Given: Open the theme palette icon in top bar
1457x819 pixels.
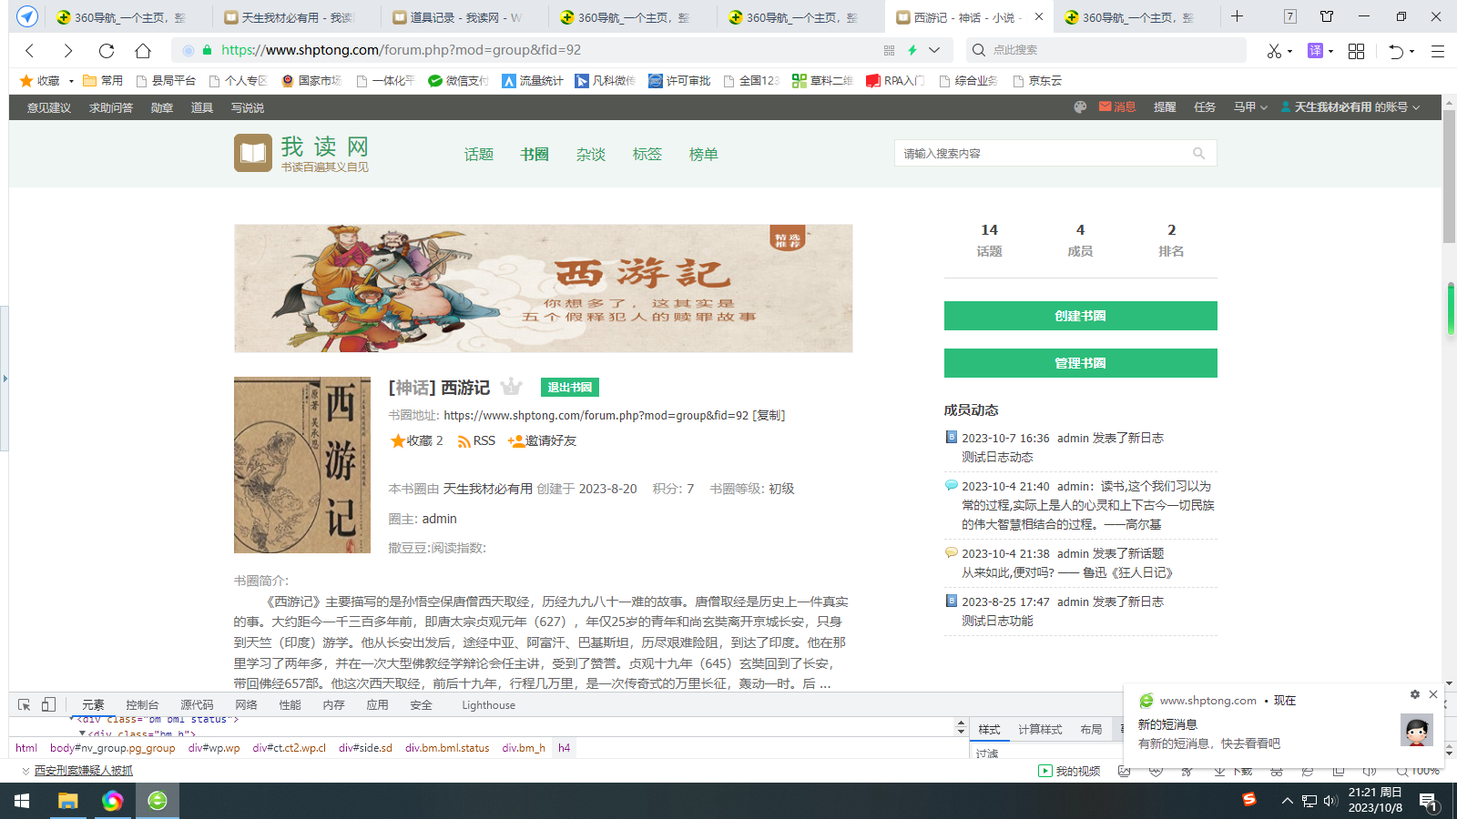Looking at the screenshot, I should coord(1080,107).
